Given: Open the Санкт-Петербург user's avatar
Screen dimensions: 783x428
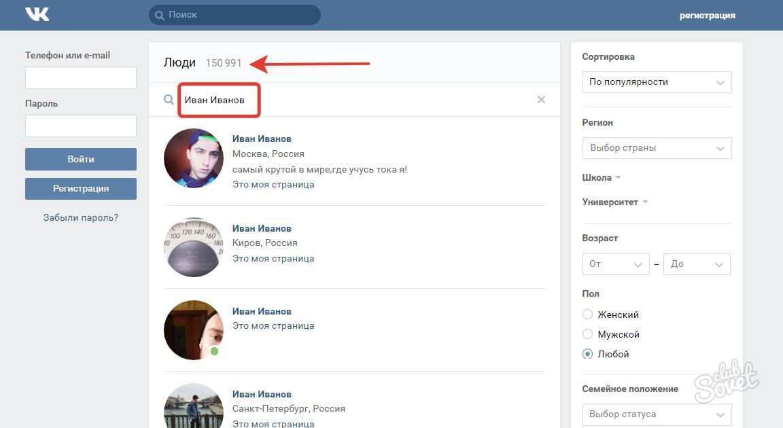Looking at the screenshot, I should coord(194,408).
